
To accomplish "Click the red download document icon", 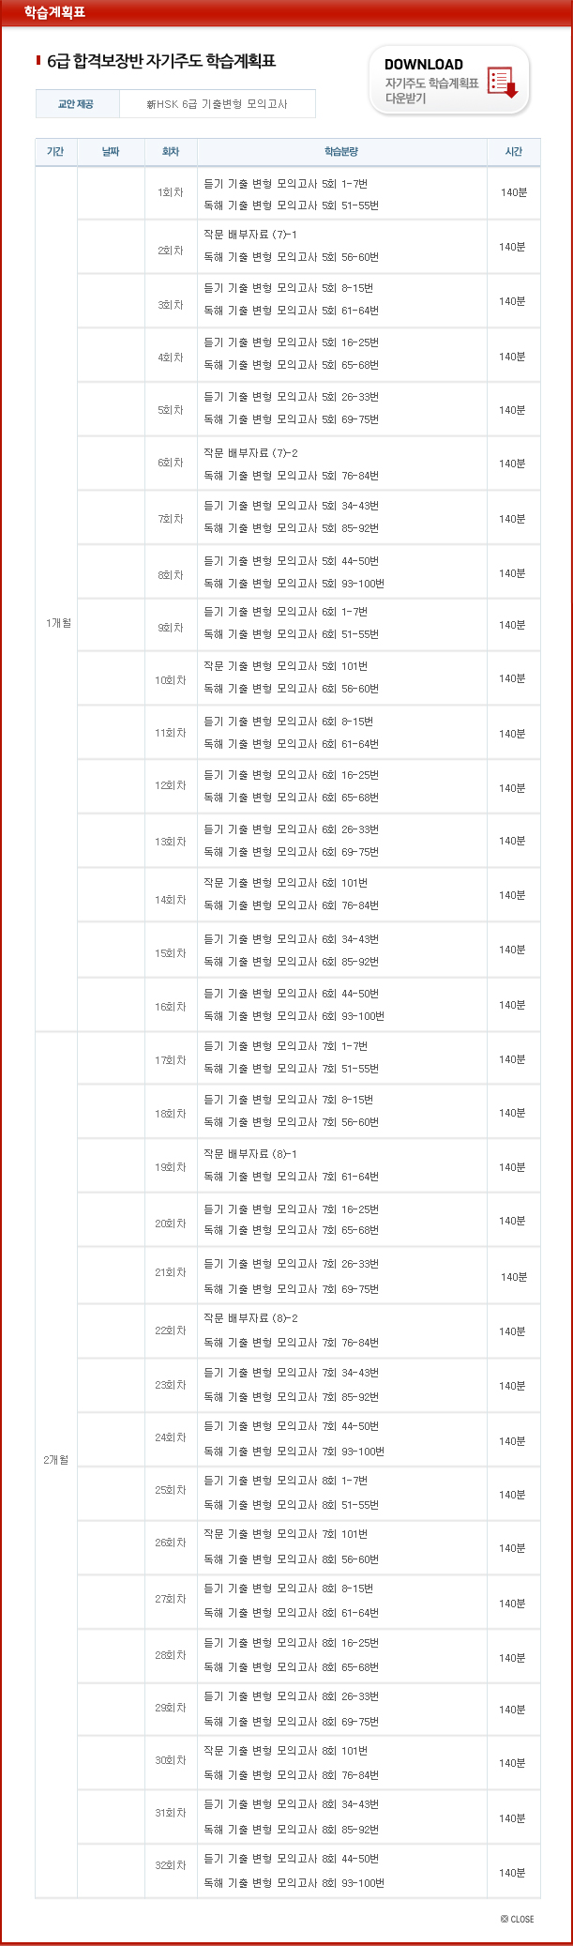I will pyautogui.click(x=503, y=82).
